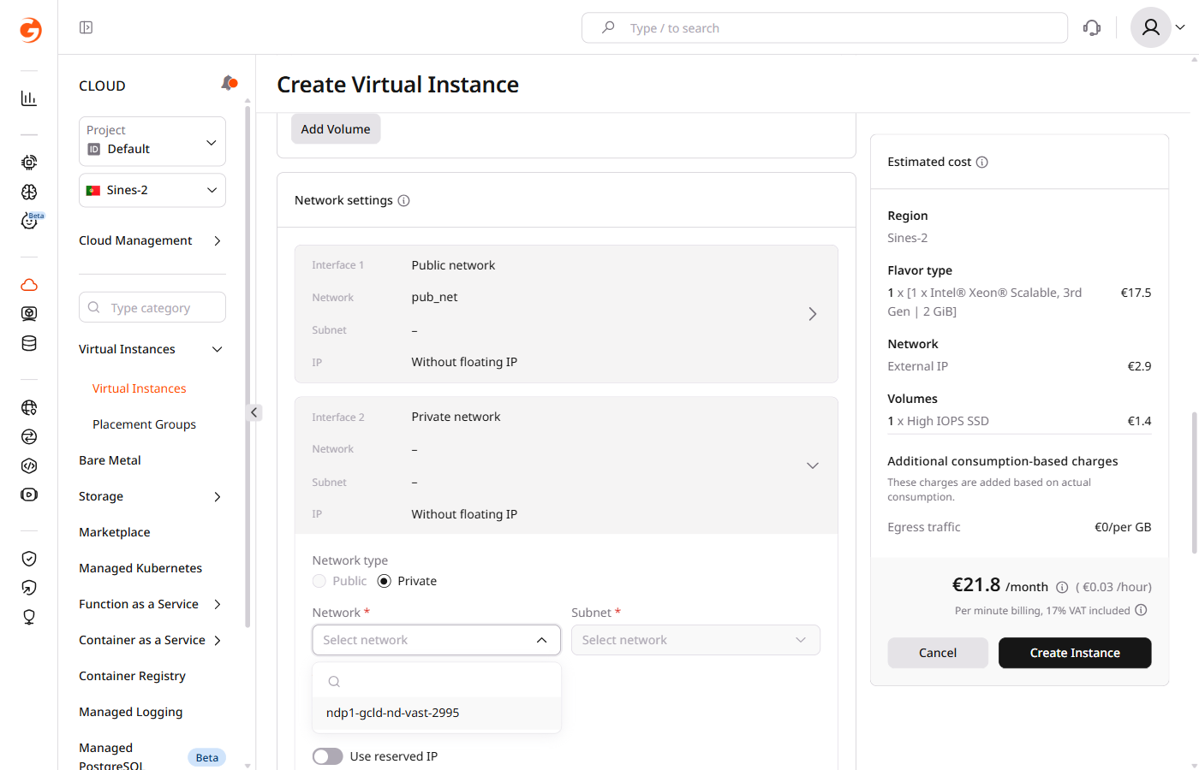Open the video play streaming icon in sidebar
The image size is (1199, 770).
pos(29,495)
